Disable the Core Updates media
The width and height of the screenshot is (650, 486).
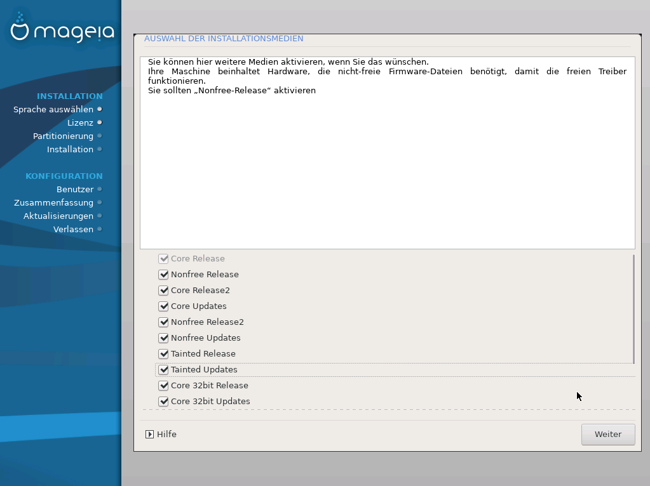(x=163, y=306)
